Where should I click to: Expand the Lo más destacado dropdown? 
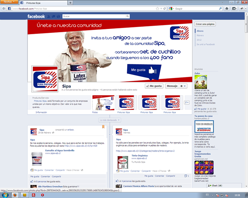[109, 120]
